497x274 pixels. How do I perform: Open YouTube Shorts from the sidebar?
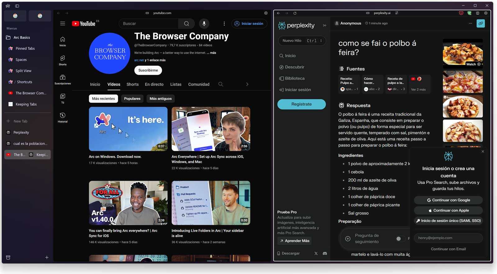tap(62, 60)
